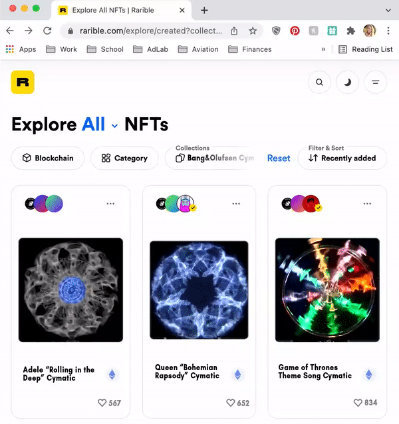Image resolution: width=399 pixels, height=424 pixels.
Task: Click the share page icon in address bar
Action: [x=234, y=31]
